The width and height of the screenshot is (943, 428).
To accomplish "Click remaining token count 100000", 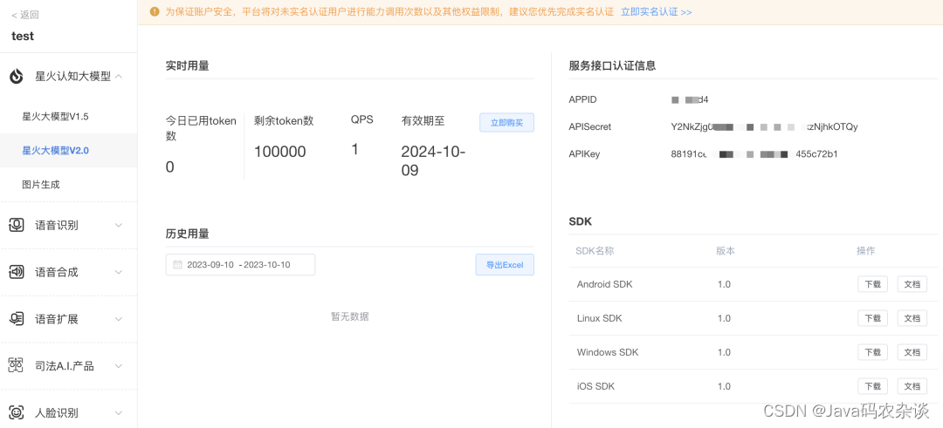I will click(x=279, y=152).
